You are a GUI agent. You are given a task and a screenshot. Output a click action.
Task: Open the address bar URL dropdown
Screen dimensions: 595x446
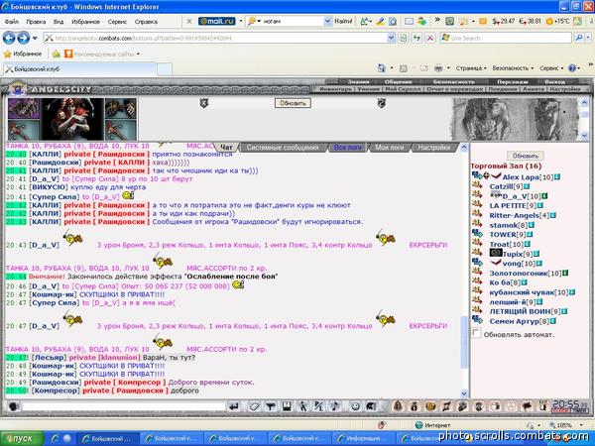(391, 38)
